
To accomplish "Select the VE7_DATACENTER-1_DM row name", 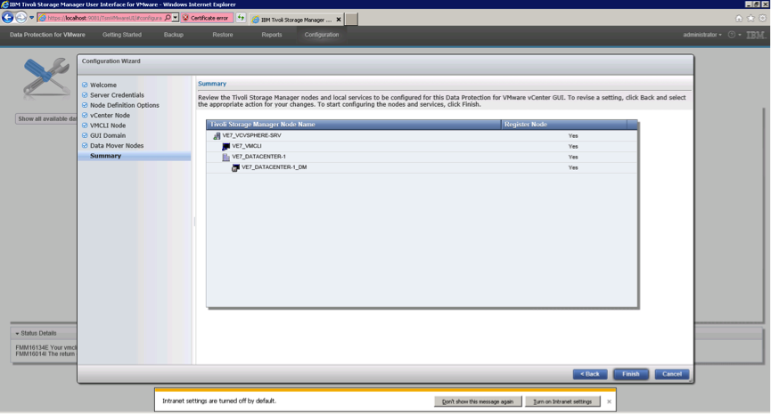I will (x=274, y=167).
